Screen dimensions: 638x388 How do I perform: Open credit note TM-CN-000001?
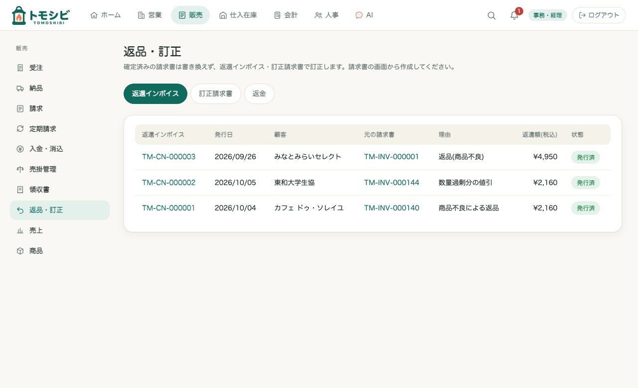168,208
